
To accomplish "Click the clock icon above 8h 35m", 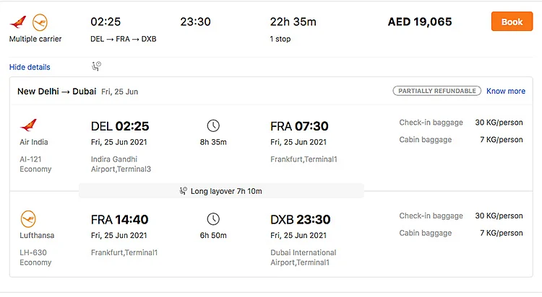I will tap(213, 125).
